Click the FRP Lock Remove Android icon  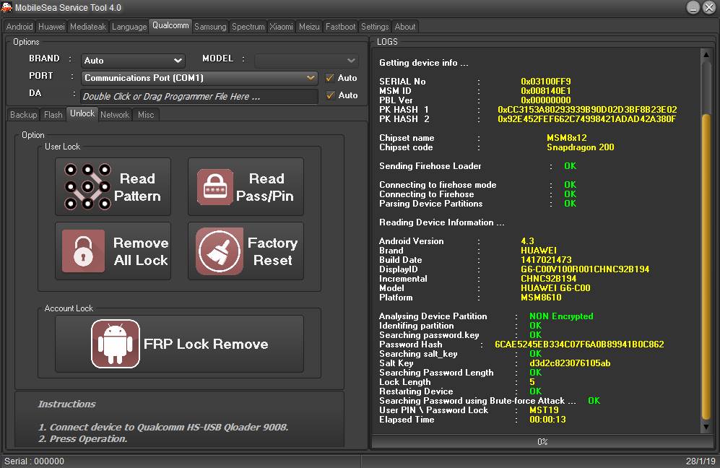point(116,344)
